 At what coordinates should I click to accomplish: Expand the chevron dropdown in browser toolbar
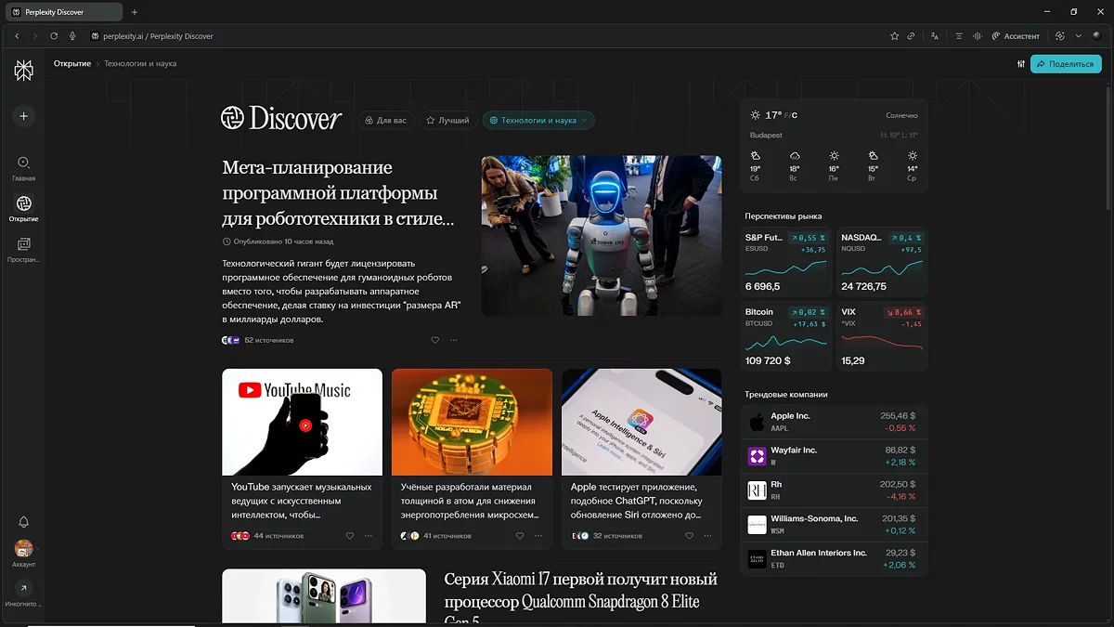pos(1079,36)
